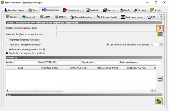Click the remove band row minus icon
169x111 pixels.
coord(160,79)
